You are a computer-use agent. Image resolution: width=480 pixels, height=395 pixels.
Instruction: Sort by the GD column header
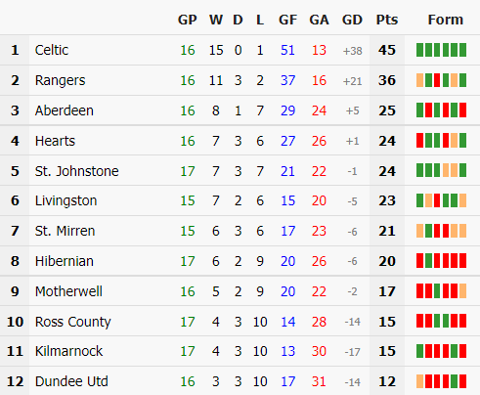(352, 20)
